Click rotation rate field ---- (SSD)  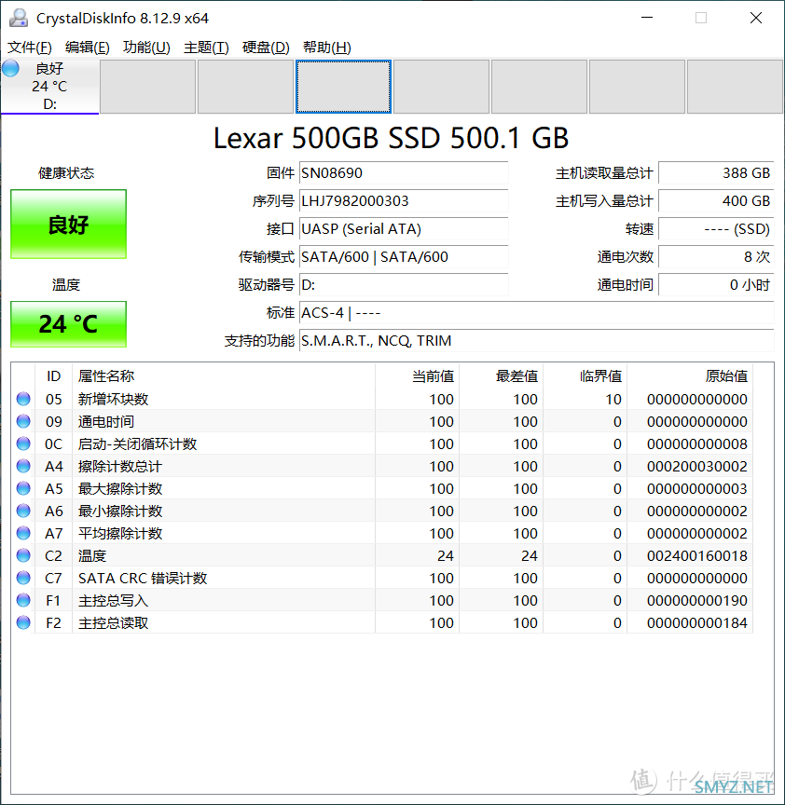pos(716,229)
